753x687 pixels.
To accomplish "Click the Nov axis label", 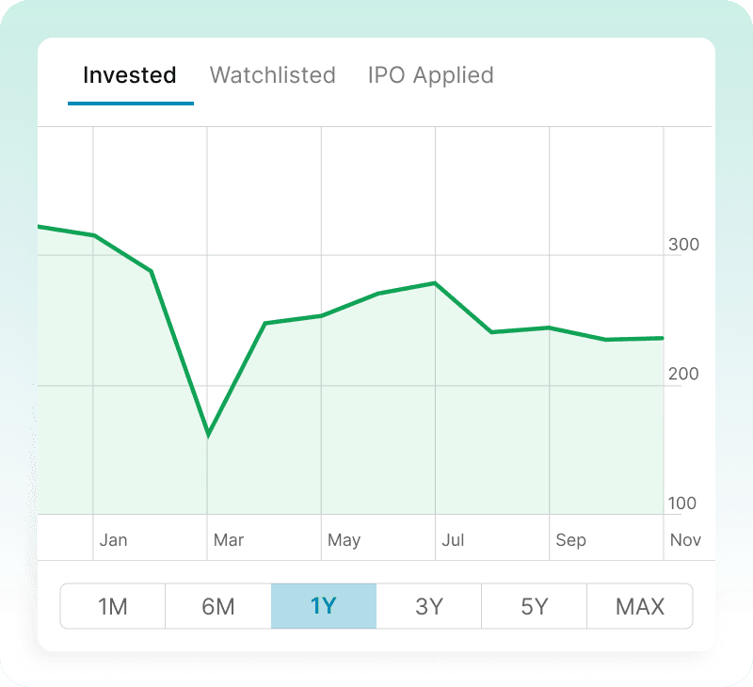I will click(684, 539).
